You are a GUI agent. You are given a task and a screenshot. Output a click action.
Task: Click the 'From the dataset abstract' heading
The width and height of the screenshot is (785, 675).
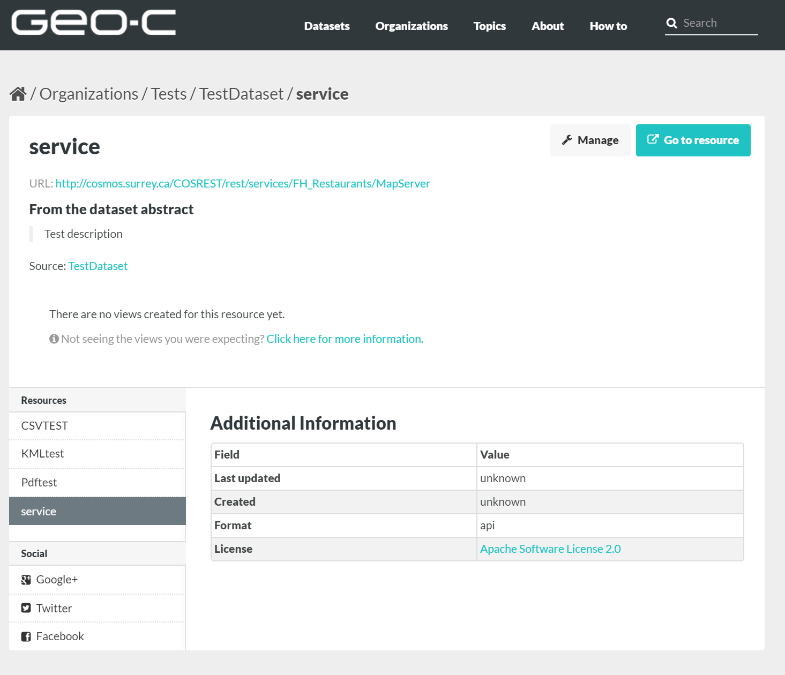[111, 209]
